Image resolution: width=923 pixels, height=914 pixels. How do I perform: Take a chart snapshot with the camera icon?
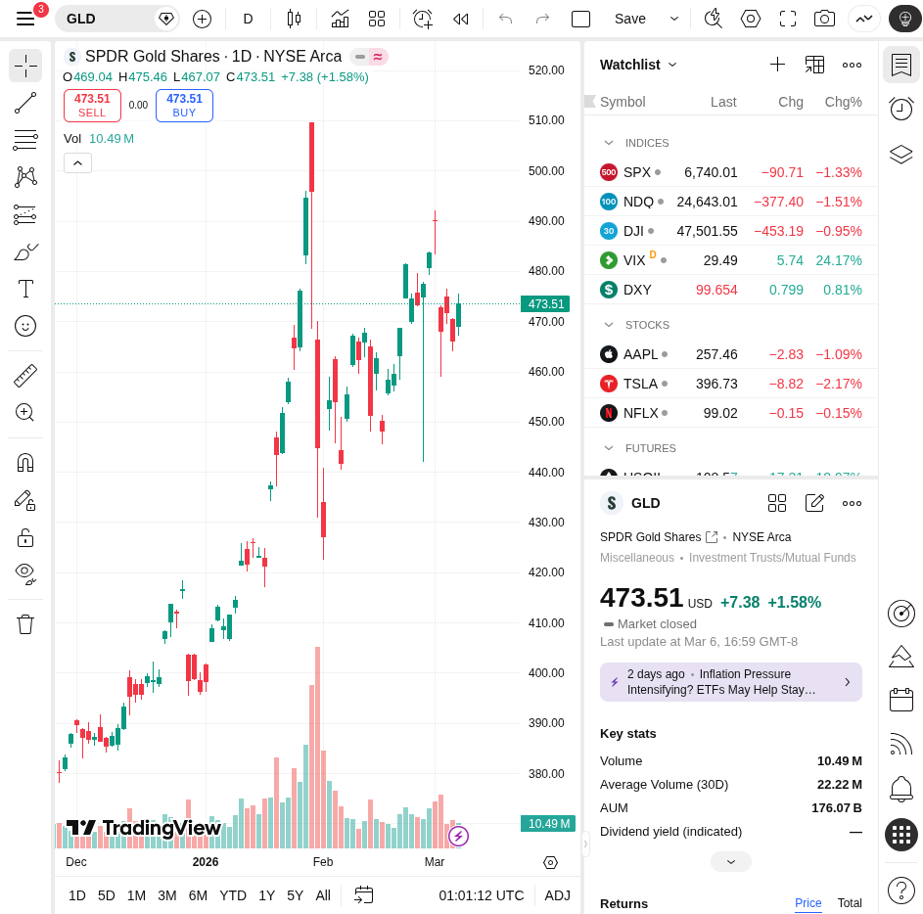coord(824,19)
